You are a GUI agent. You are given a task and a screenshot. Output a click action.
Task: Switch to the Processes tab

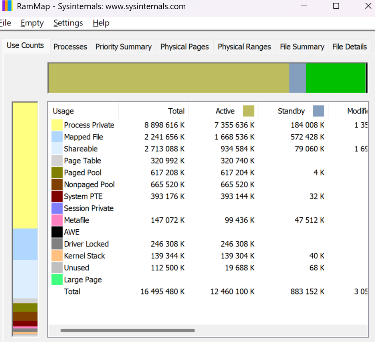coord(70,47)
